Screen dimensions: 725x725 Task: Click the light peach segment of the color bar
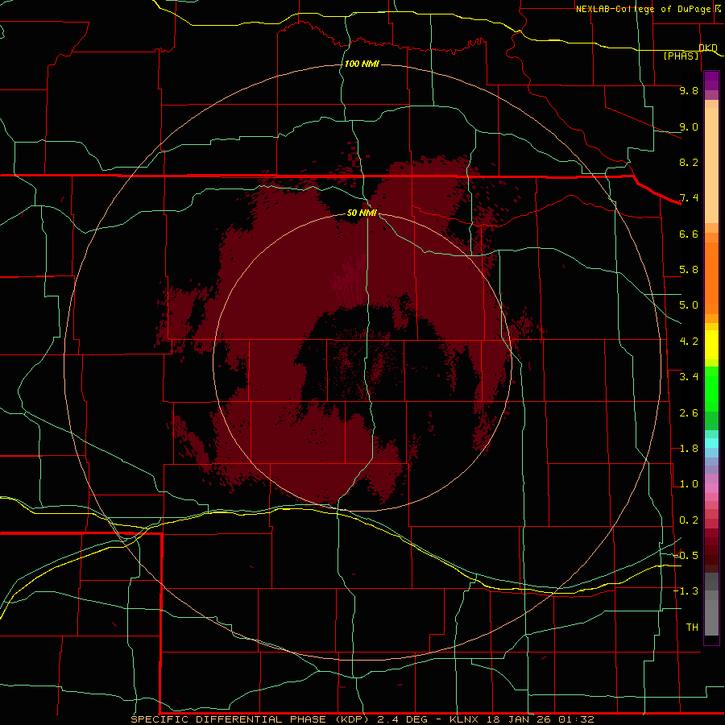[711, 165]
